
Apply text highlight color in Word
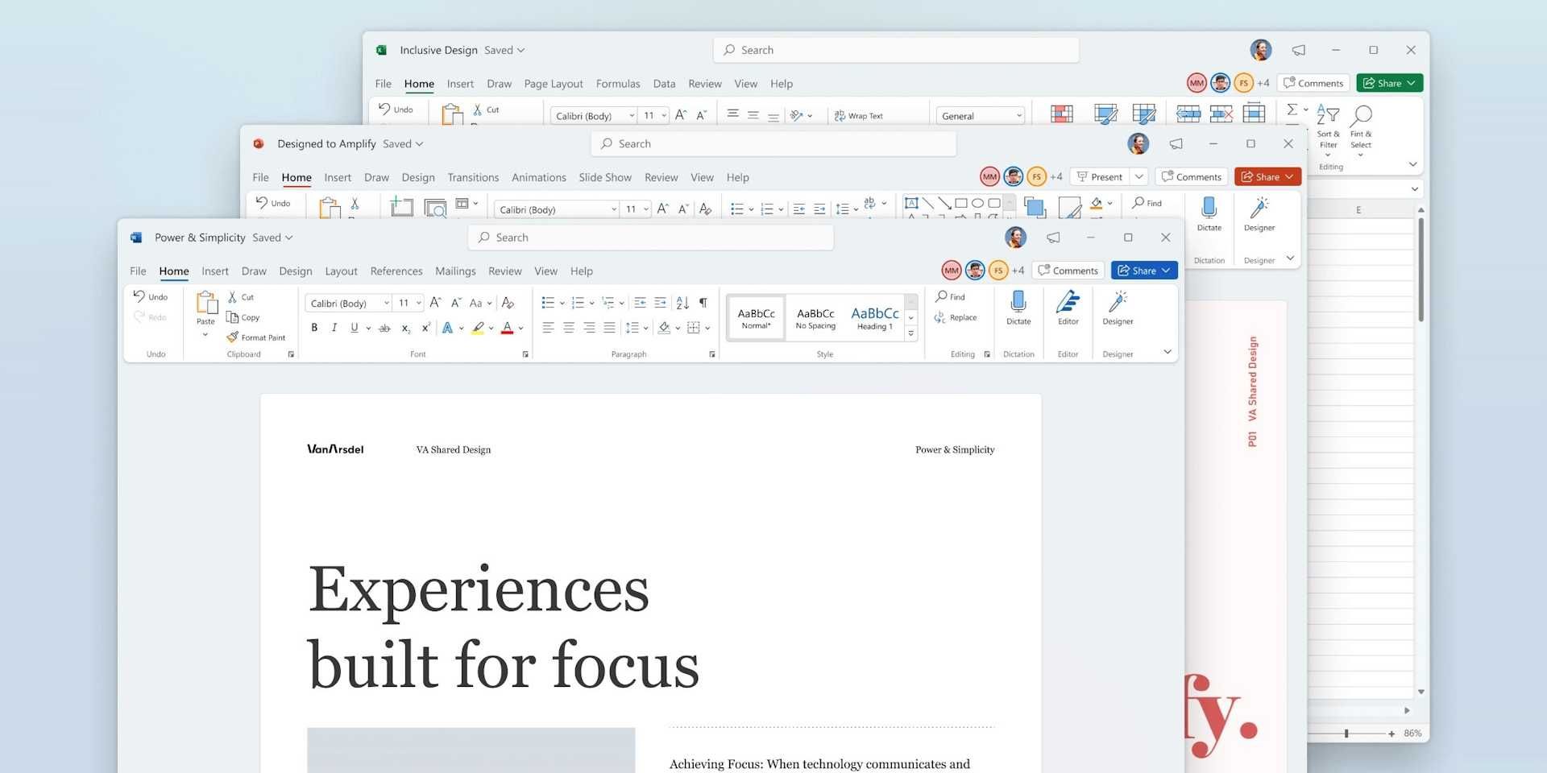[x=478, y=328]
